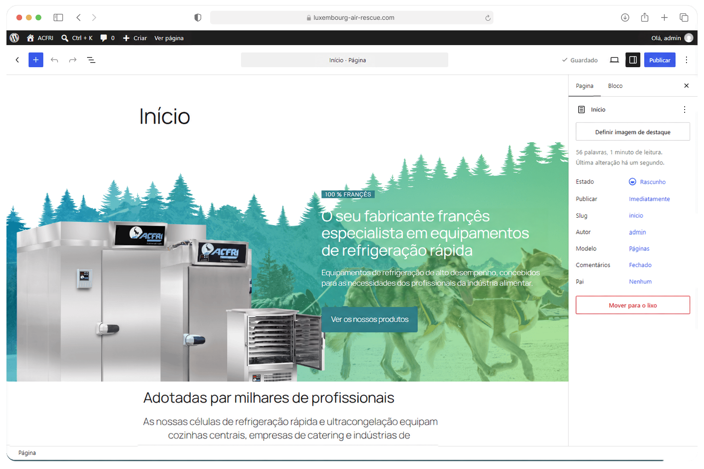Open the Ctrl + K search command
This screenshot has width=704, height=469.
(x=77, y=38)
